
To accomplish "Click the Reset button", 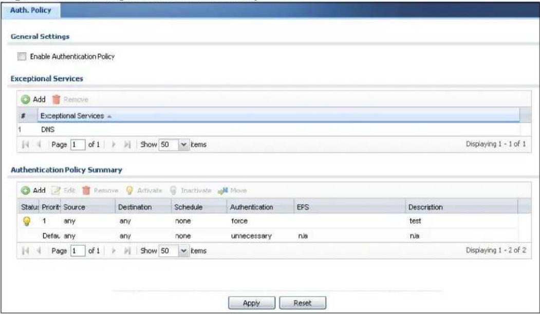I will tap(303, 303).
